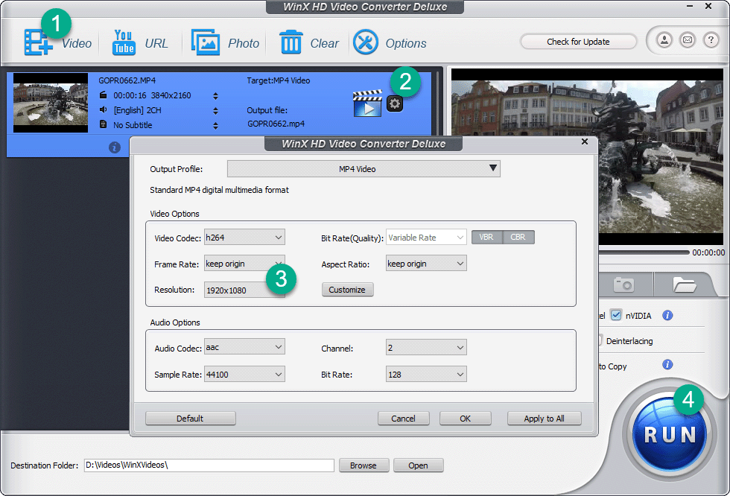Viewport: 730px width, 496px height.
Task: Open the Bit Rate Variable Rate dropdown
Action: point(426,238)
